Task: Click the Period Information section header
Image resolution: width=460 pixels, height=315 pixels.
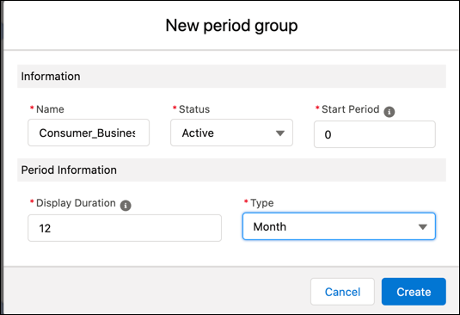Action: click(231, 170)
